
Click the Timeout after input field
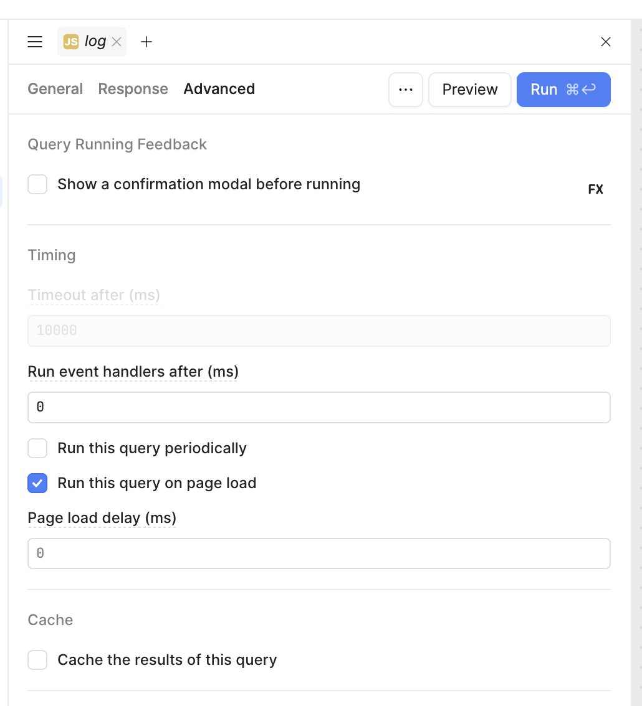pyautogui.click(x=319, y=331)
